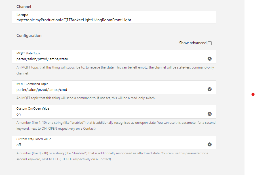Clear the Custom Off/Closed Value
This screenshot has height=175, width=255.
click(x=209, y=144)
